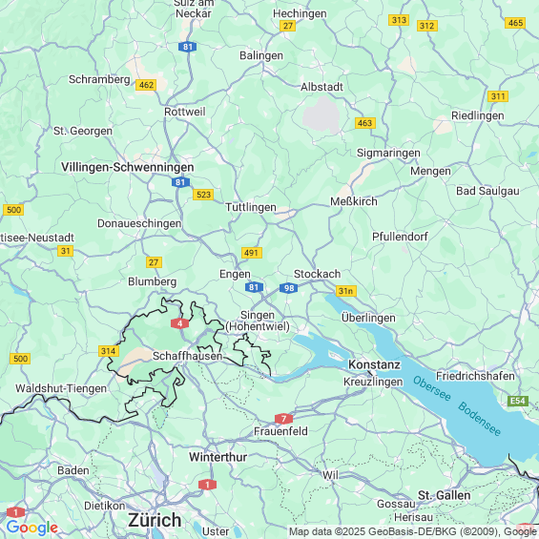
Task: Click the Zürich city label
Action: [155, 520]
